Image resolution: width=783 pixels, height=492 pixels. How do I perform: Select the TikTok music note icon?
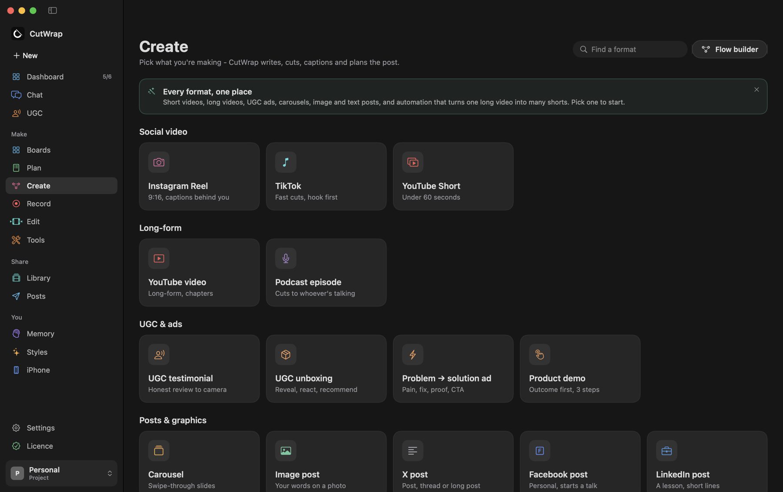pyautogui.click(x=286, y=162)
